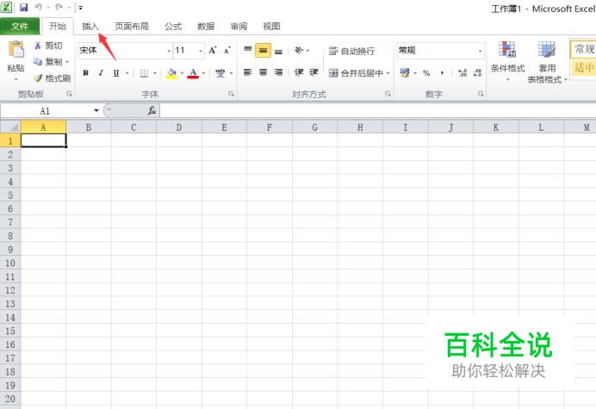Viewport: 596px width, 409px height.
Task: Click the increase indent icon
Action: pyautogui.click(x=314, y=72)
